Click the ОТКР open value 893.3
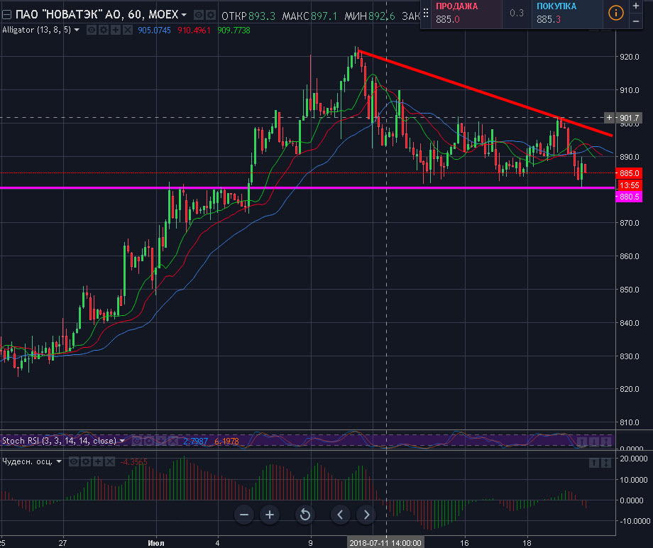Viewport: 653px width, 548px height. 262,16
